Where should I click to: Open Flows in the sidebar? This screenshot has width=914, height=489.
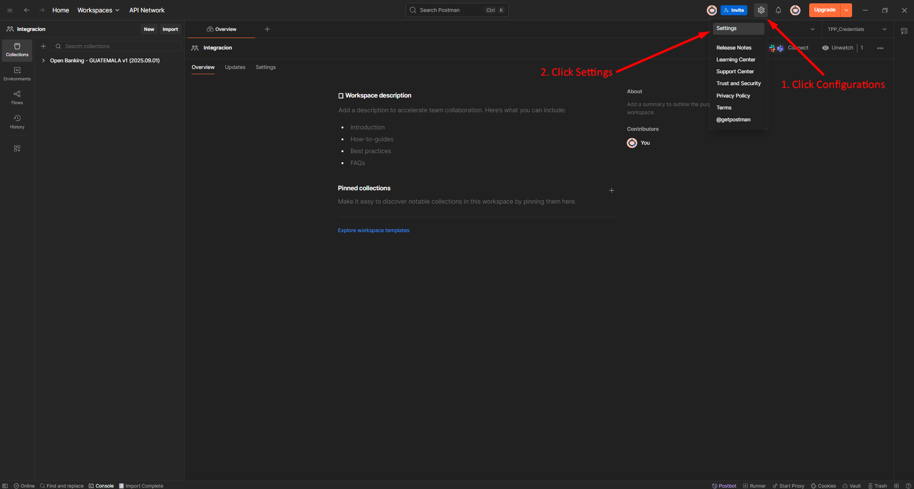point(17,98)
